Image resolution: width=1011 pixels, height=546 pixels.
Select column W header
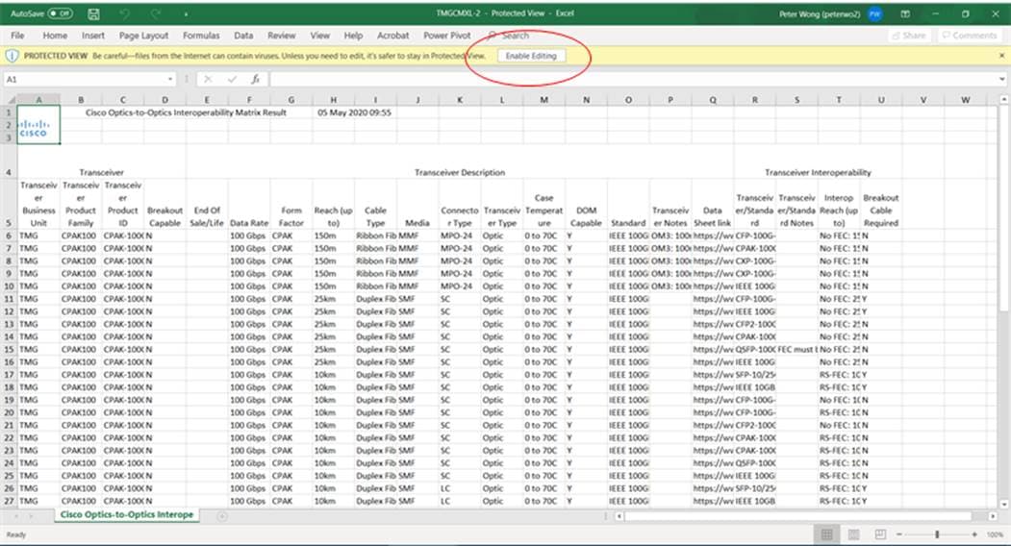965,100
